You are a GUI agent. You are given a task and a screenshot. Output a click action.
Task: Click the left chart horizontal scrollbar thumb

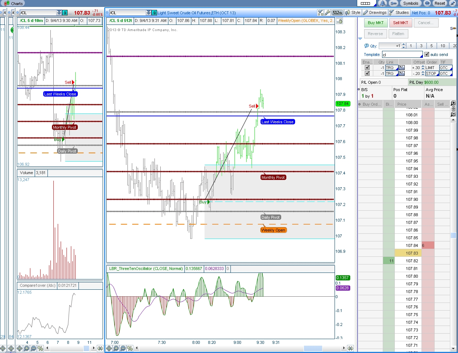(86, 348)
